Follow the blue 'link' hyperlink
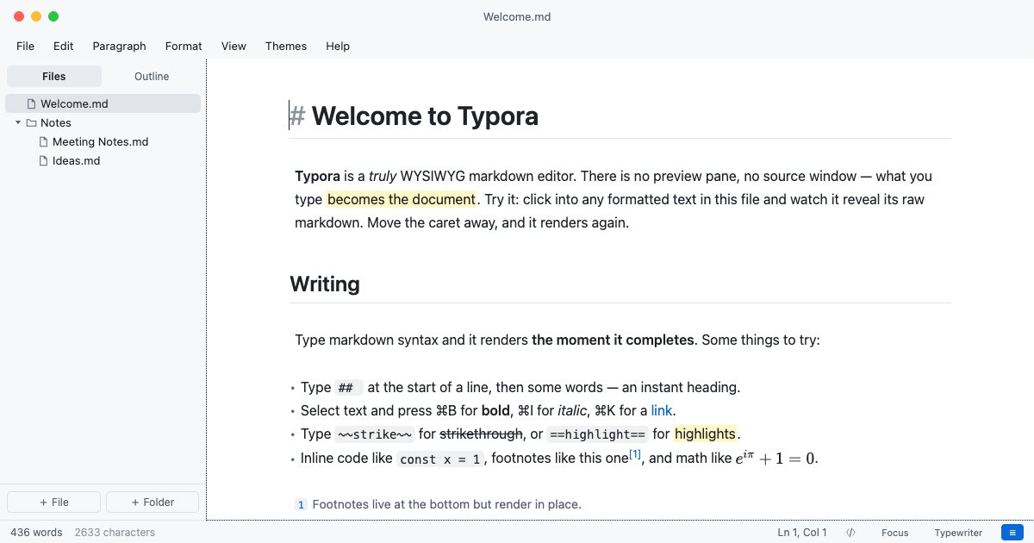1034x543 pixels. 662,410
